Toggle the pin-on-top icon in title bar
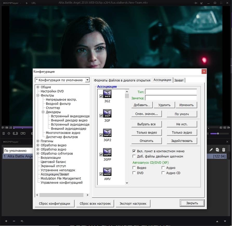The width and height of the screenshot is (232, 226). click(x=195, y=3)
